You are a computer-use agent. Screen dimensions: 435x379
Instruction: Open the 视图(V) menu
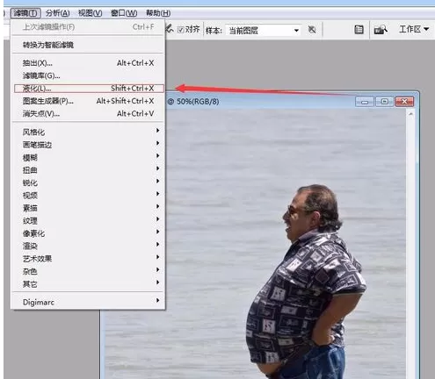[90, 13]
